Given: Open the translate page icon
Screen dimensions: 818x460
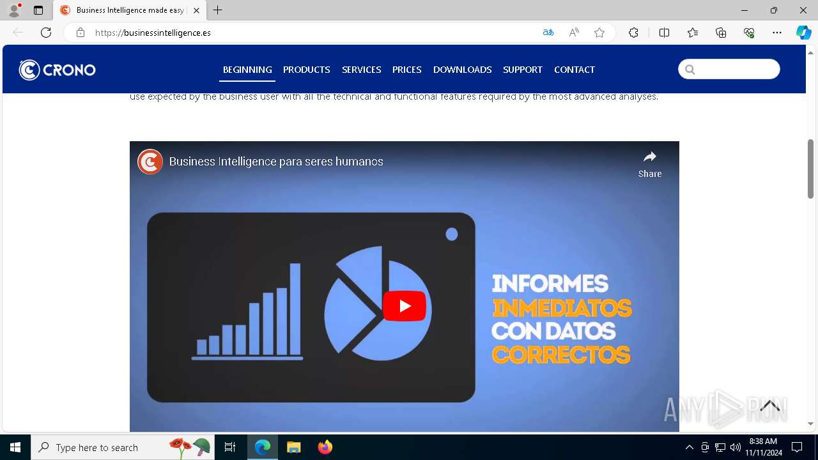Looking at the screenshot, I should pyautogui.click(x=548, y=33).
